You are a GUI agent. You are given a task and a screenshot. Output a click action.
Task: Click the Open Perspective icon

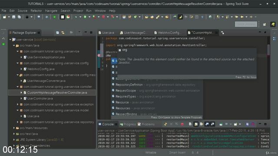[265, 24]
